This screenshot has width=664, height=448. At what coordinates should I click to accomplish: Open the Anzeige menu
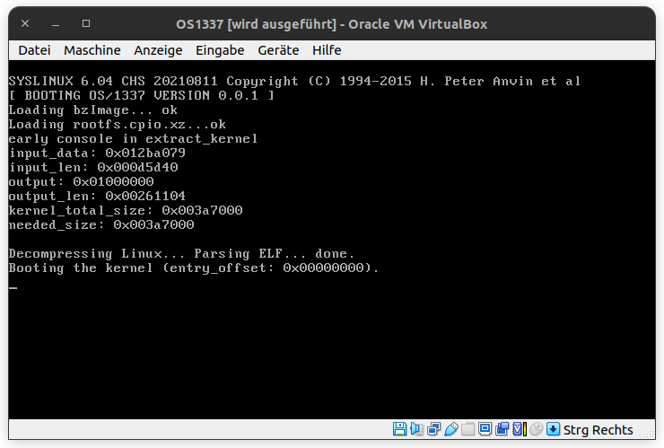pos(158,50)
